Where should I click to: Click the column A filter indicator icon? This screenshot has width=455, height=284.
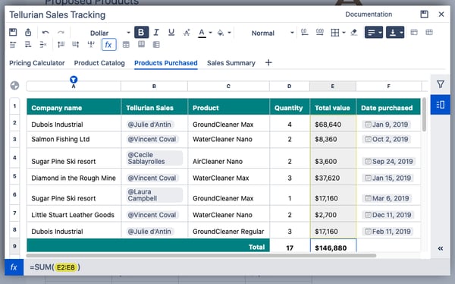tap(74, 80)
